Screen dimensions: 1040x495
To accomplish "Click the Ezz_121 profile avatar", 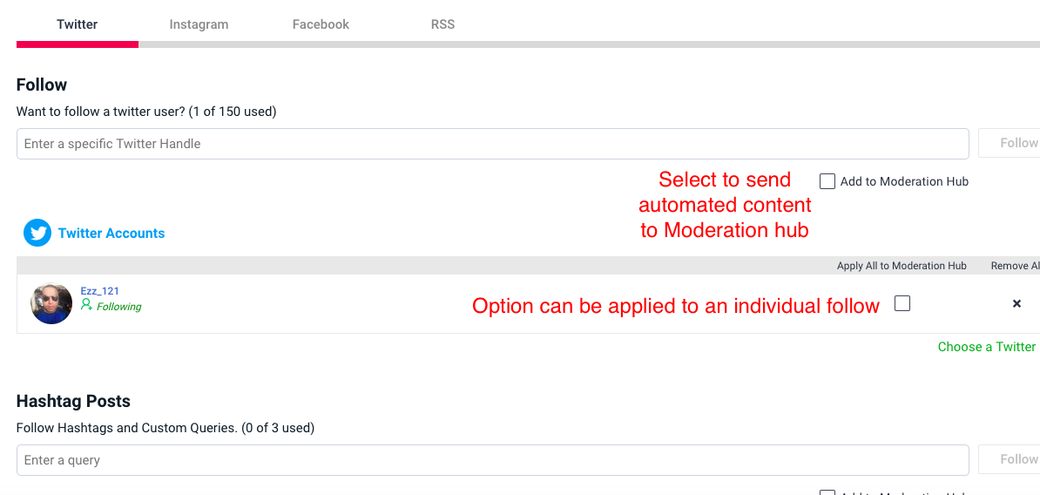I will [x=51, y=303].
